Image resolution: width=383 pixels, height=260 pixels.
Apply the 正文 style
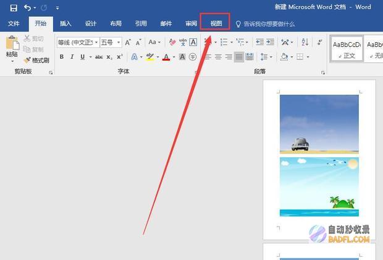(347, 48)
